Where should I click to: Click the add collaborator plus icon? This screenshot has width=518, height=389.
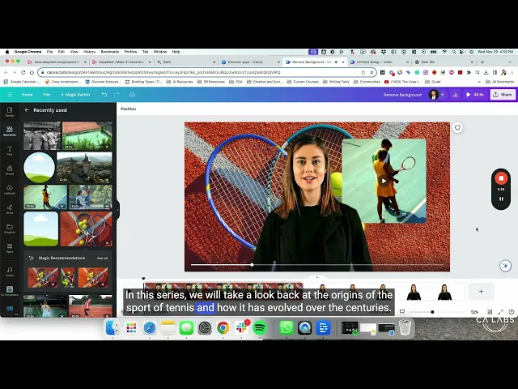443,95
